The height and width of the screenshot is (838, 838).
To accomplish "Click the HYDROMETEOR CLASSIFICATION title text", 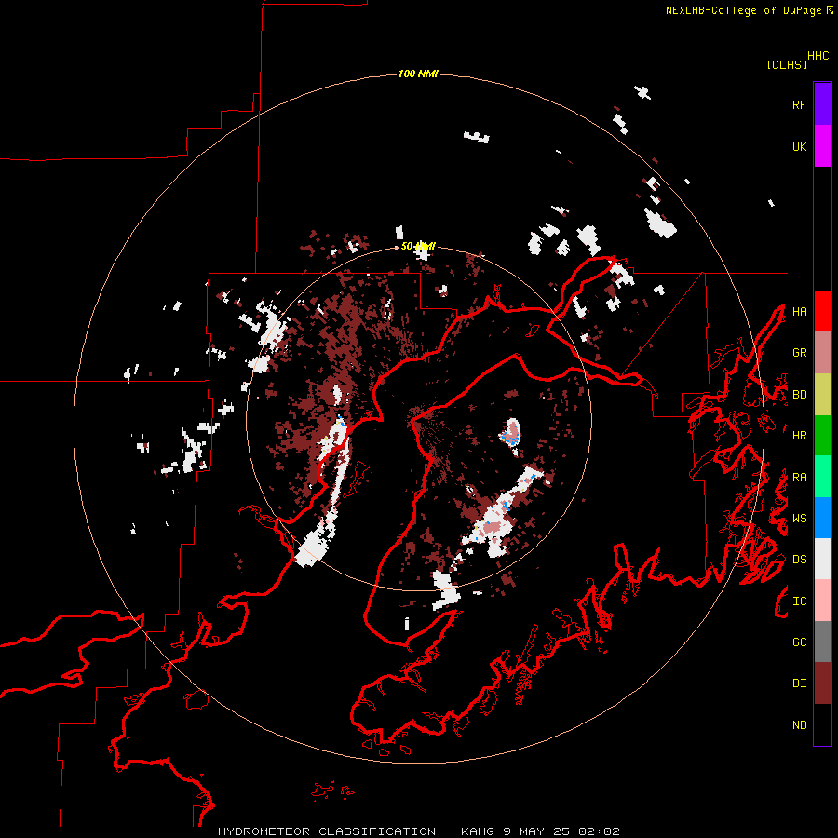I will pos(327,831).
